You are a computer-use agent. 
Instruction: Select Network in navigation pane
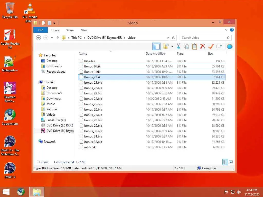(x=50, y=142)
